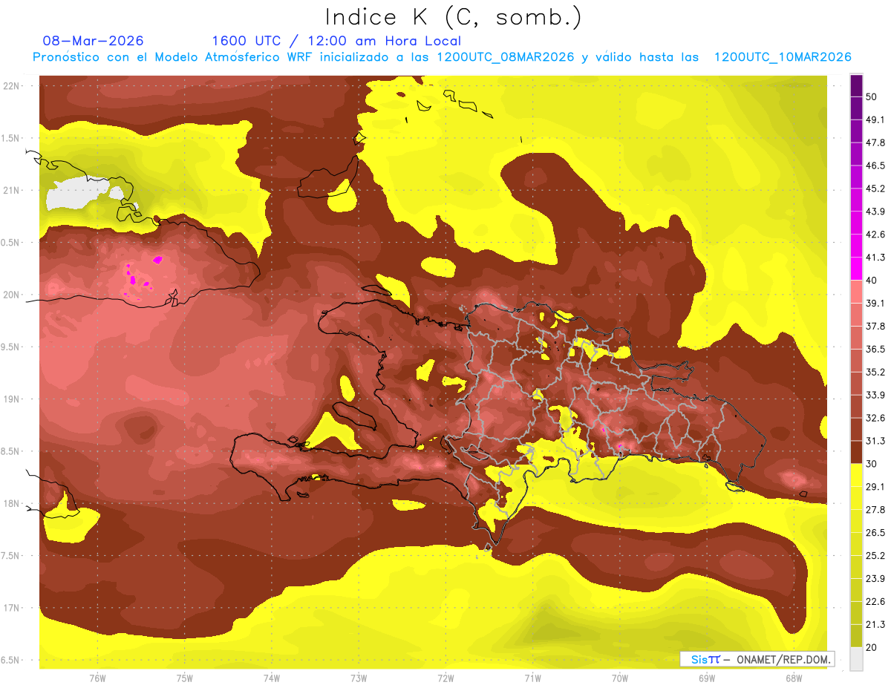Pick the dark brown swatch between 31.3 and 30
Image resolution: width=891 pixels, height=688 pixels.
tap(856, 452)
